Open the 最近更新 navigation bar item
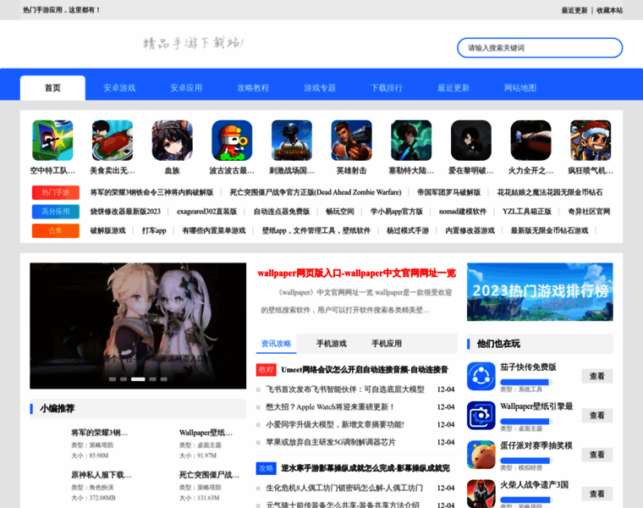Image resolution: width=643 pixels, height=508 pixels. pos(453,88)
